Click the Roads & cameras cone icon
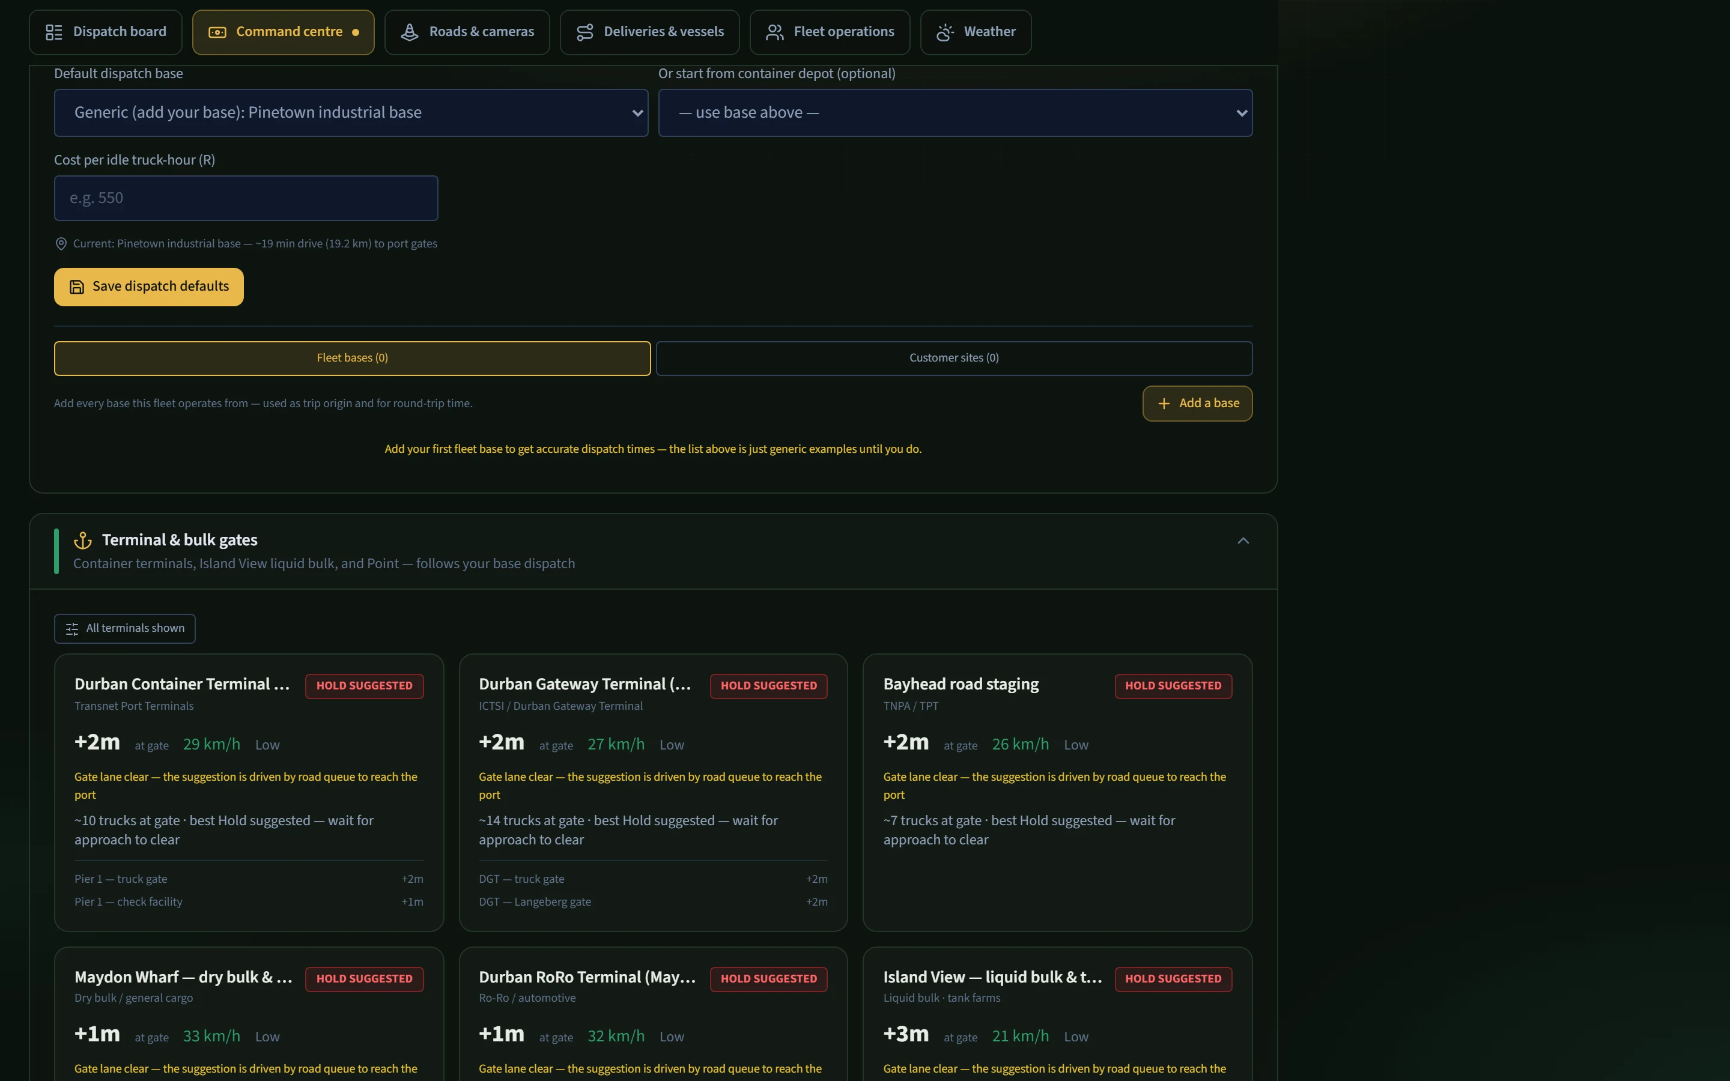This screenshot has width=1730, height=1081. coord(410,32)
